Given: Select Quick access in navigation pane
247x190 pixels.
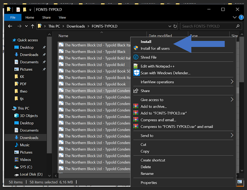Looking at the screenshot, I should coord(27,40).
